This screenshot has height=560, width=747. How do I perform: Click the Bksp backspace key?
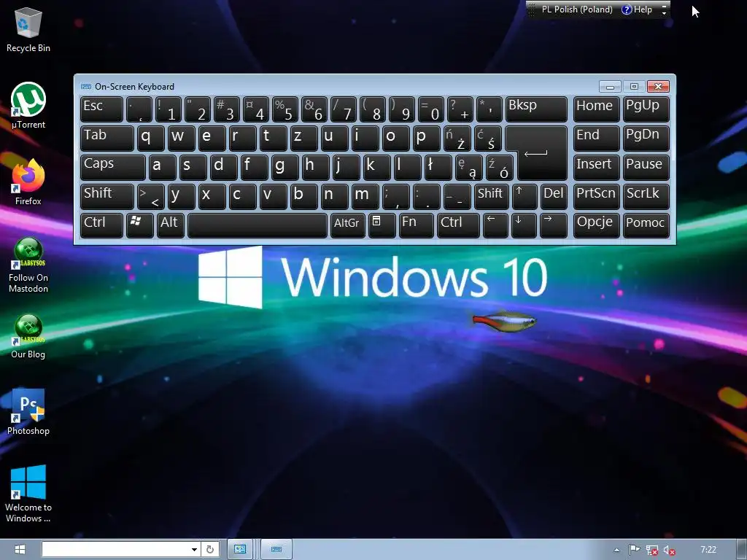[536, 109]
